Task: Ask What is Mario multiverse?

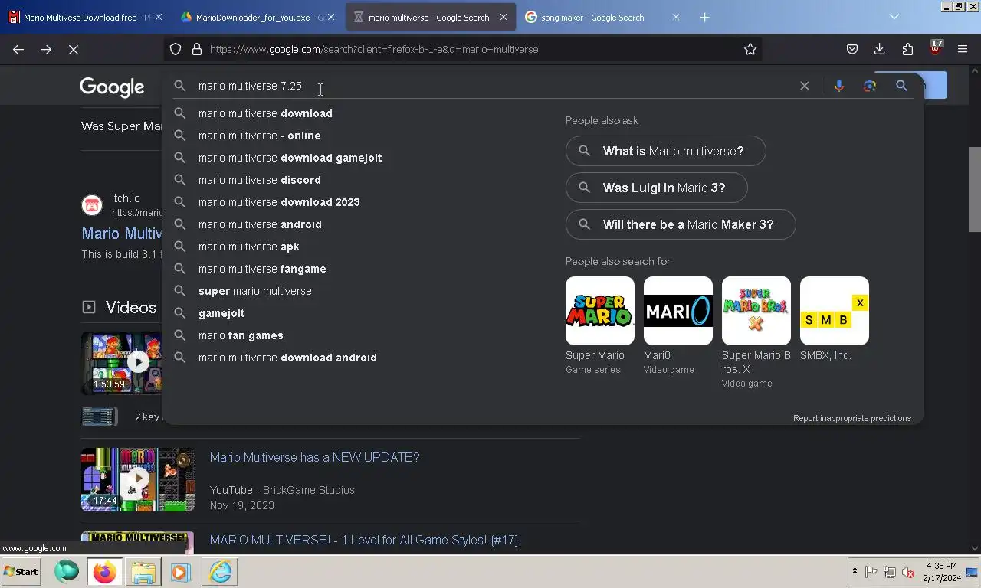Action: 665,151
